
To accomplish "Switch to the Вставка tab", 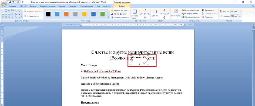I will [x=33, y=6].
